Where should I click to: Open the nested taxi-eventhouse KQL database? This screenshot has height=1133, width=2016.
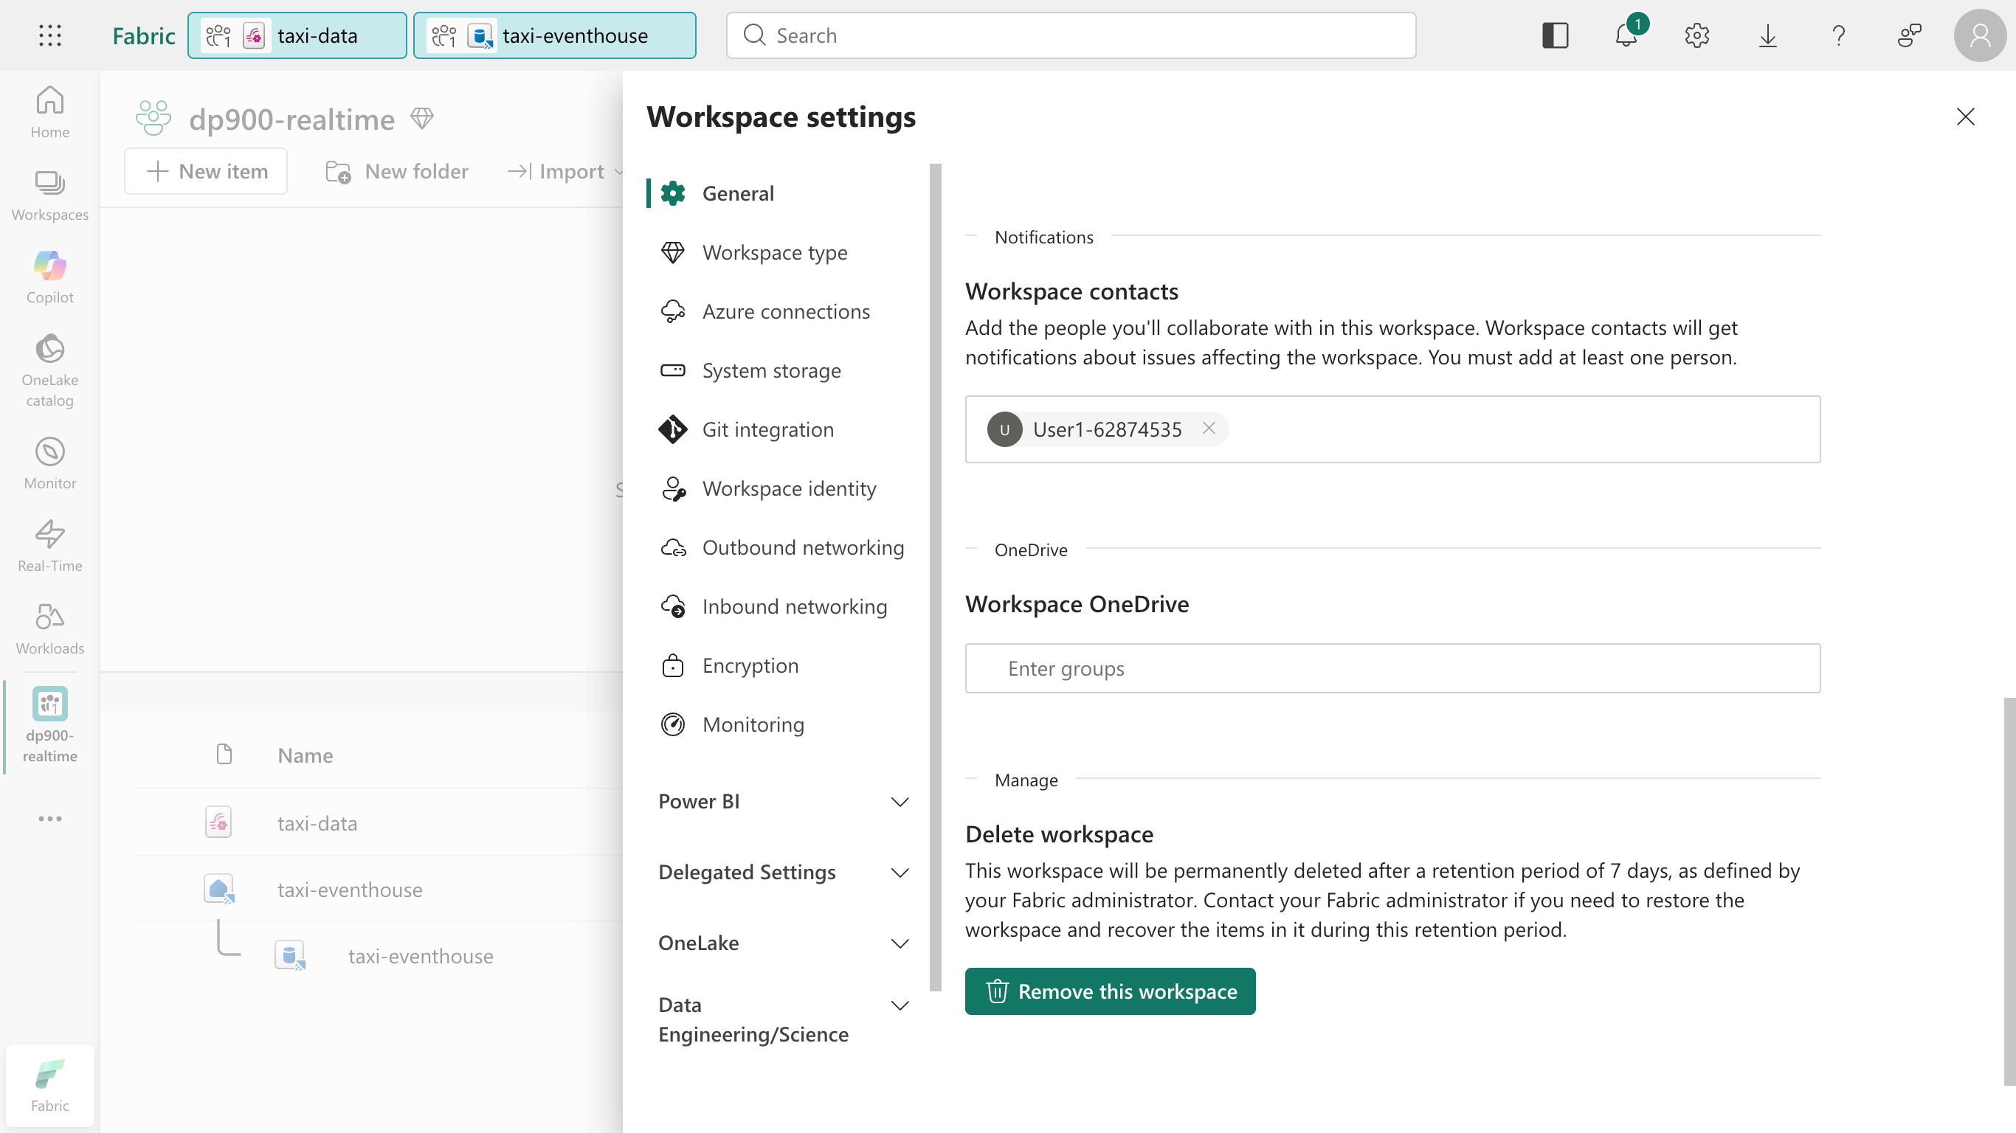tap(421, 956)
